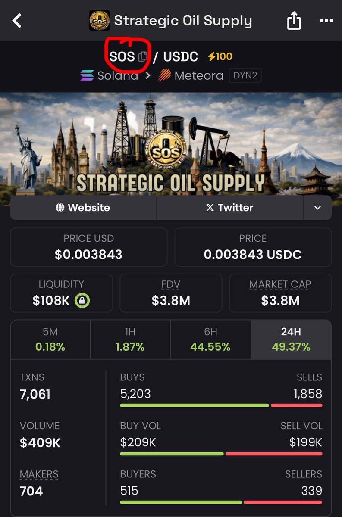Tap the back arrow icon
The height and width of the screenshot is (517, 342).
point(17,20)
